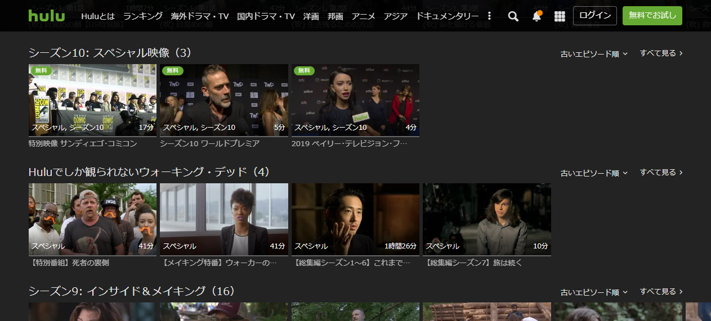Expand sort dropdown for シーズン9 インサイド＆メイキング
The width and height of the screenshot is (711, 321).
(x=594, y=292)
